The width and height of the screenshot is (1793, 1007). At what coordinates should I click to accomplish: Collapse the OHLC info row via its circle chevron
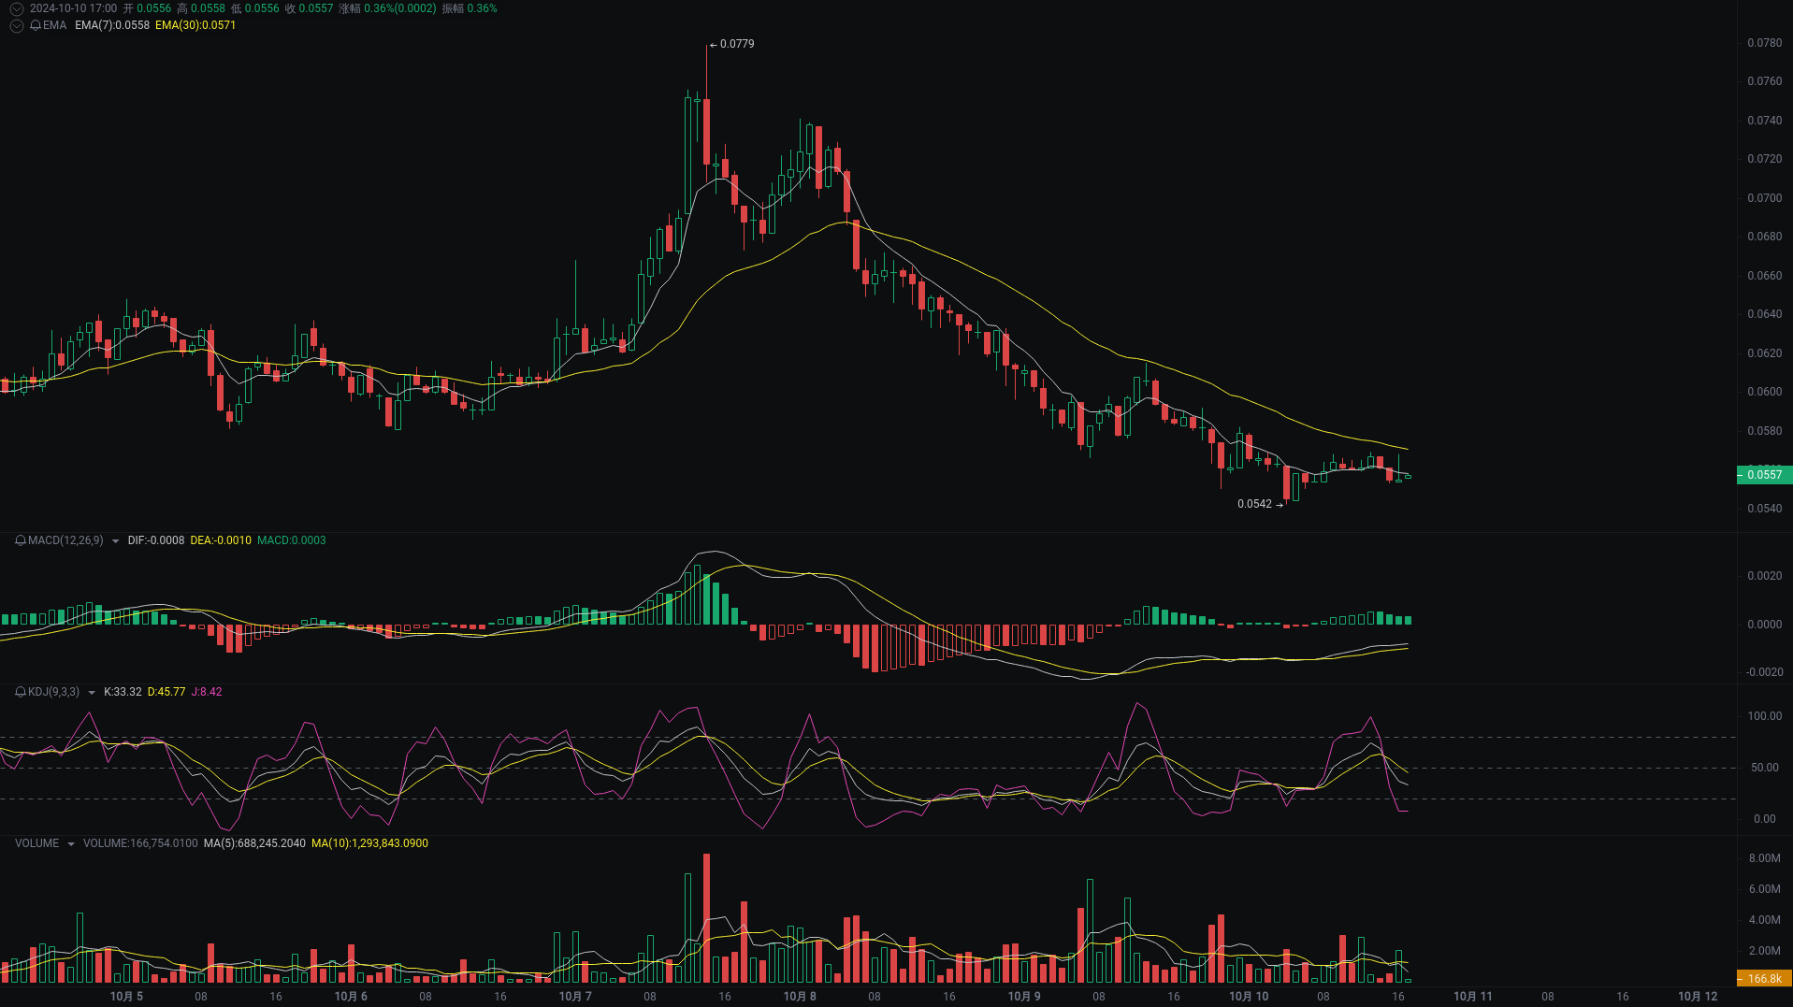pyautogui.click(x=16, y=7)
